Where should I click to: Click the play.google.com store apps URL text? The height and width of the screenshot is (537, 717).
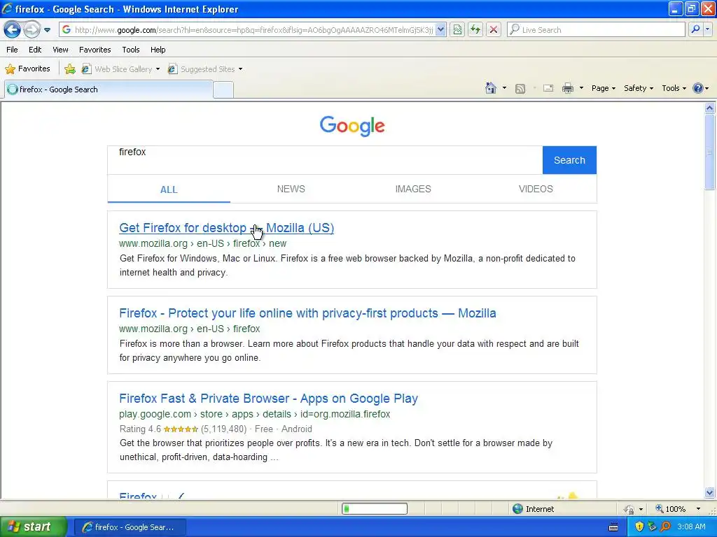(x=255, y=414)
